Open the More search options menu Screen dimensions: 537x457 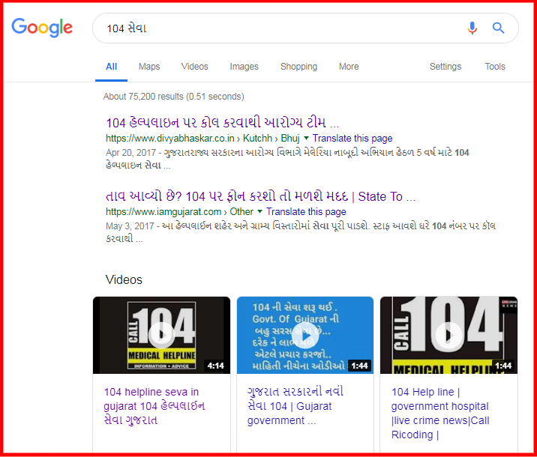click(x=349, y=67)
